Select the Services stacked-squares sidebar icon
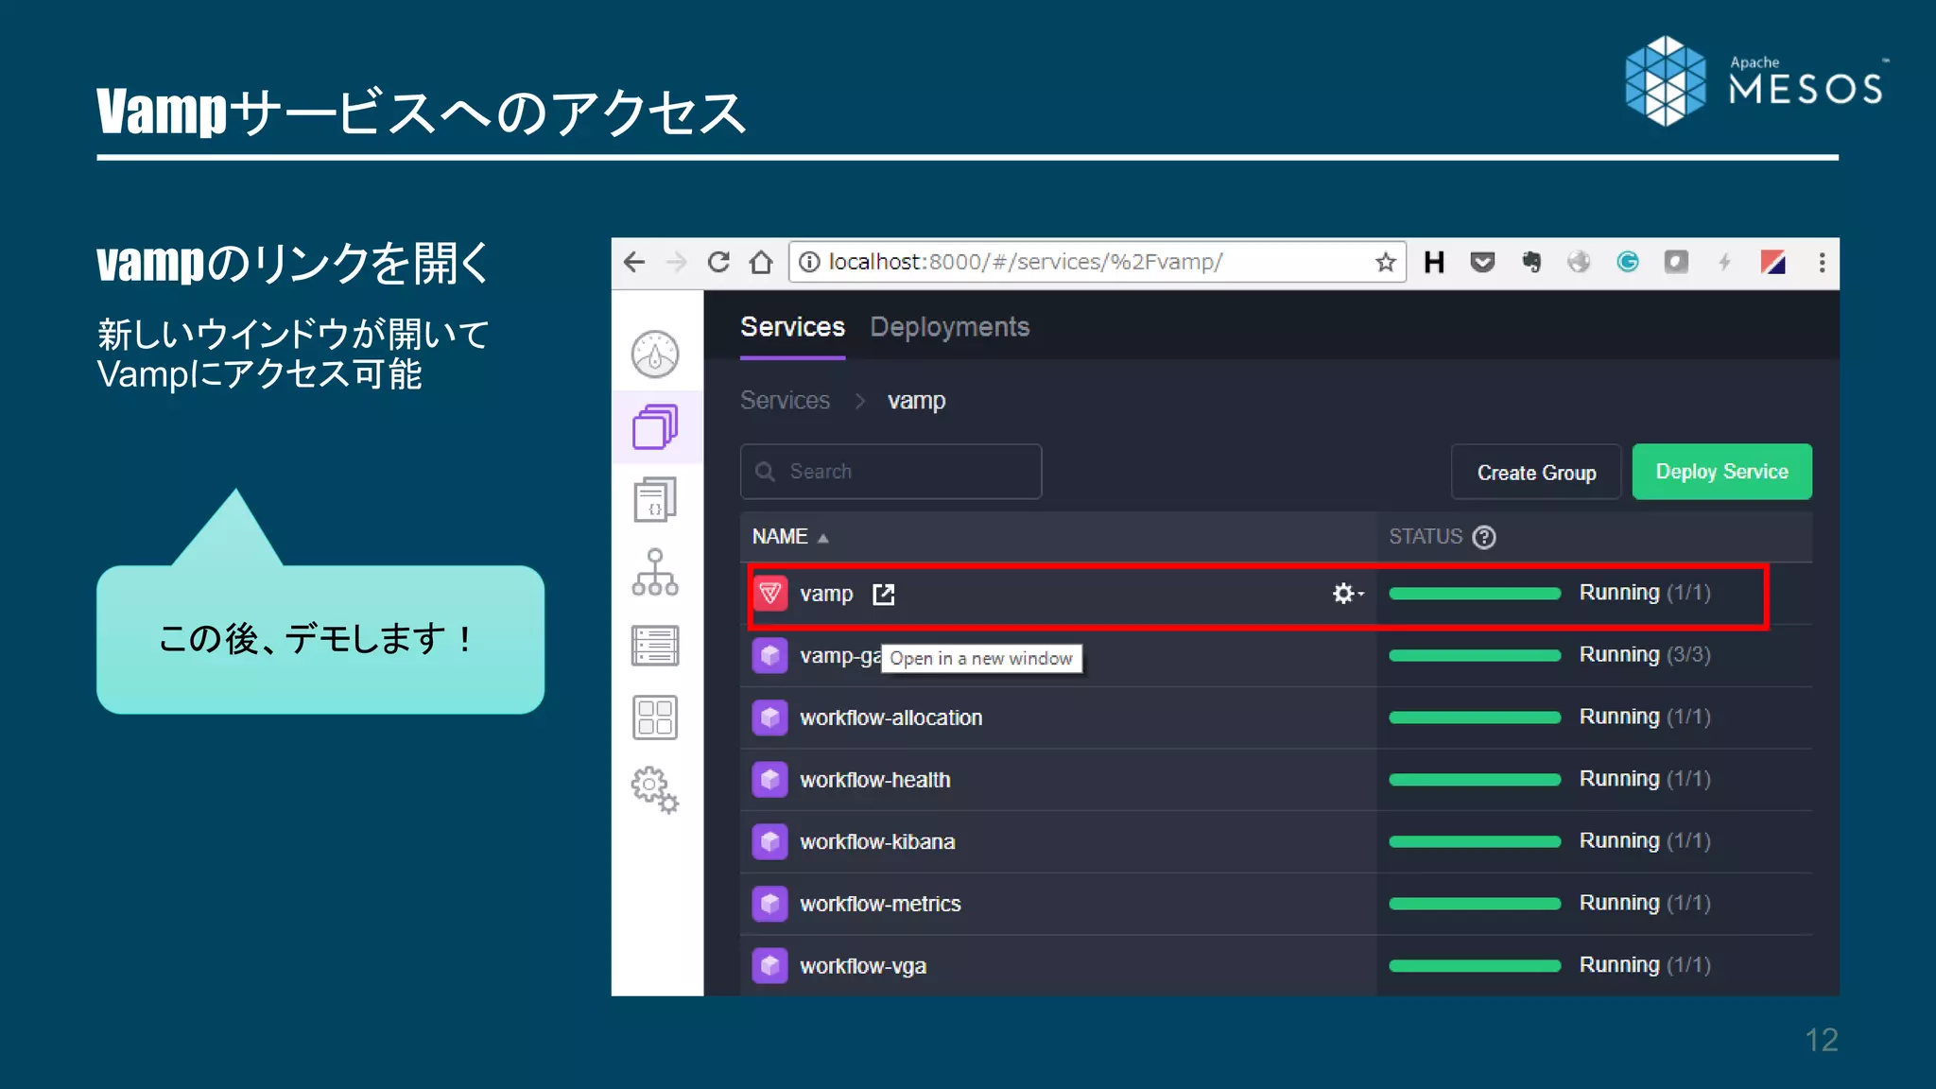Viewport: 1936px width, 1089px height. click(x=655, y=426)
